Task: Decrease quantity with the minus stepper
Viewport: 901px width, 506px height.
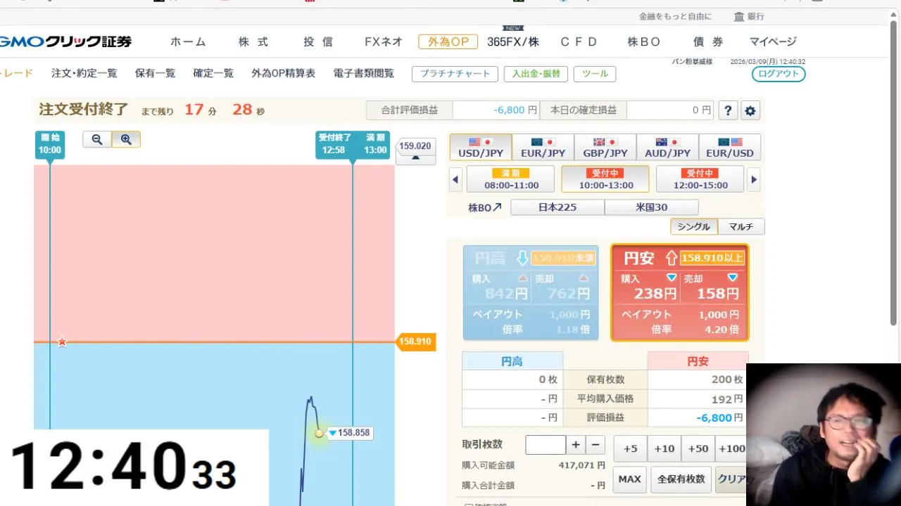Action: (x=596, y=445)
